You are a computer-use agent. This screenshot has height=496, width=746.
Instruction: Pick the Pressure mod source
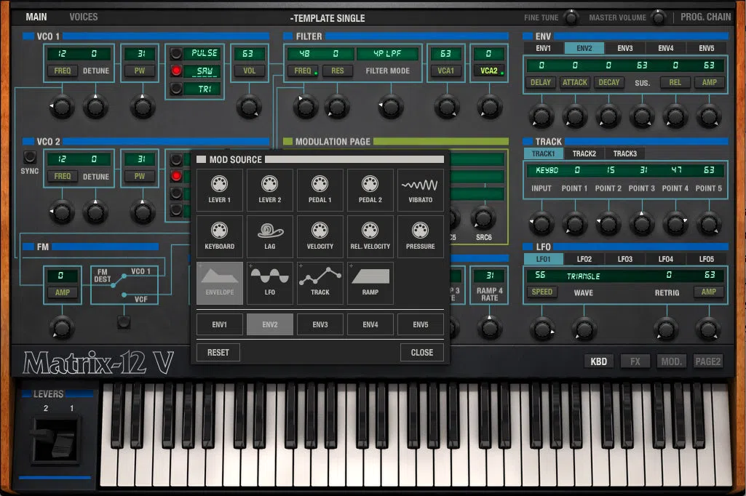(420, 236)
